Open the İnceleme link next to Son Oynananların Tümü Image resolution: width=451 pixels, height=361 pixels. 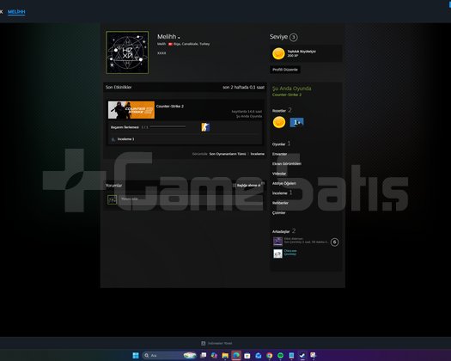pyautogui.click(x=258, y=154)
